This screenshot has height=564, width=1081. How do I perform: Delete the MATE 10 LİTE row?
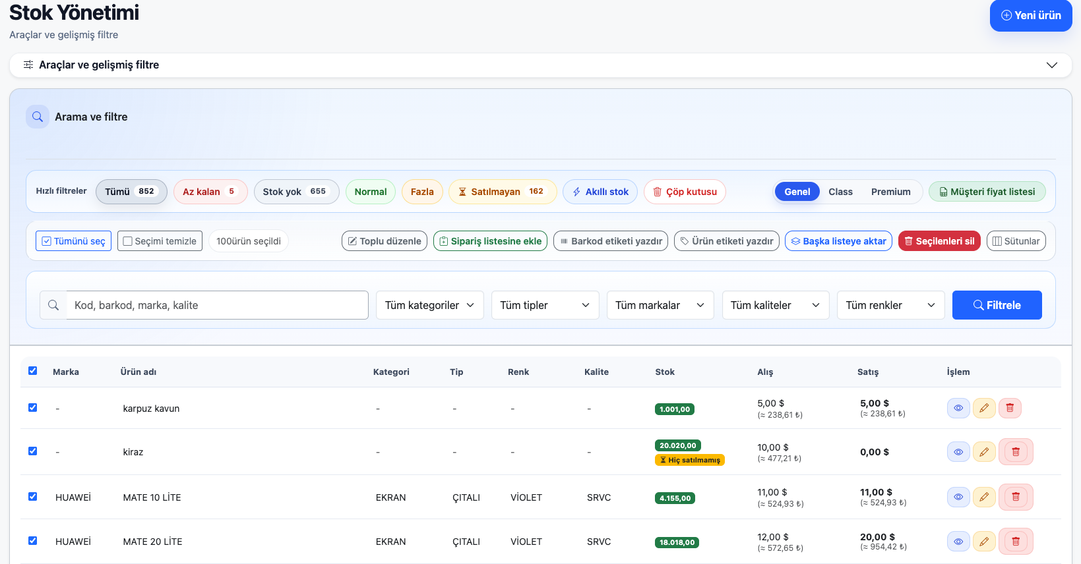(1016, 497)
